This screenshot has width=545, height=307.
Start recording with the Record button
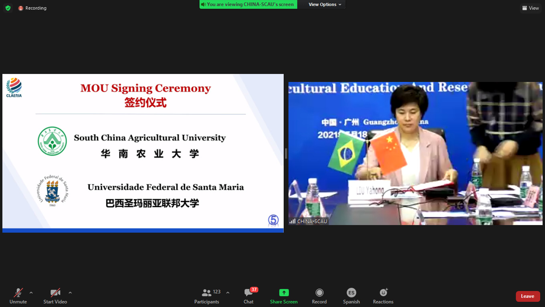tap(319, 296)
